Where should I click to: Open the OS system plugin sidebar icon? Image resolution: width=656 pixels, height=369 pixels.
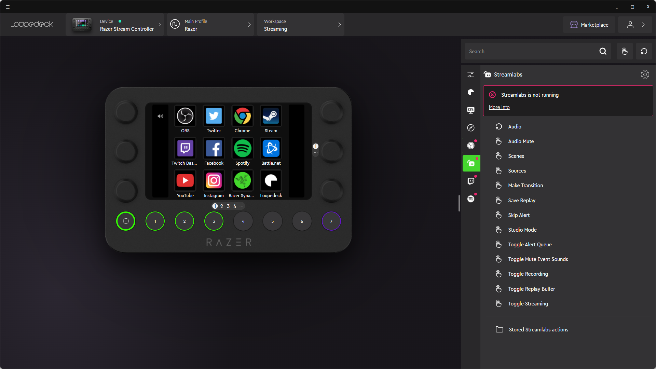coord(471,110)
